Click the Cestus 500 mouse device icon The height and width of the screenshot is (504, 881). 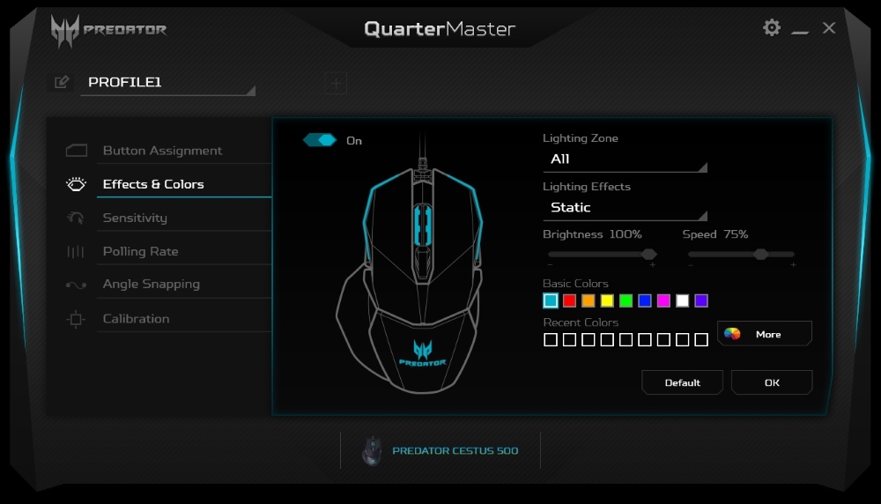(x=372, y=450)
